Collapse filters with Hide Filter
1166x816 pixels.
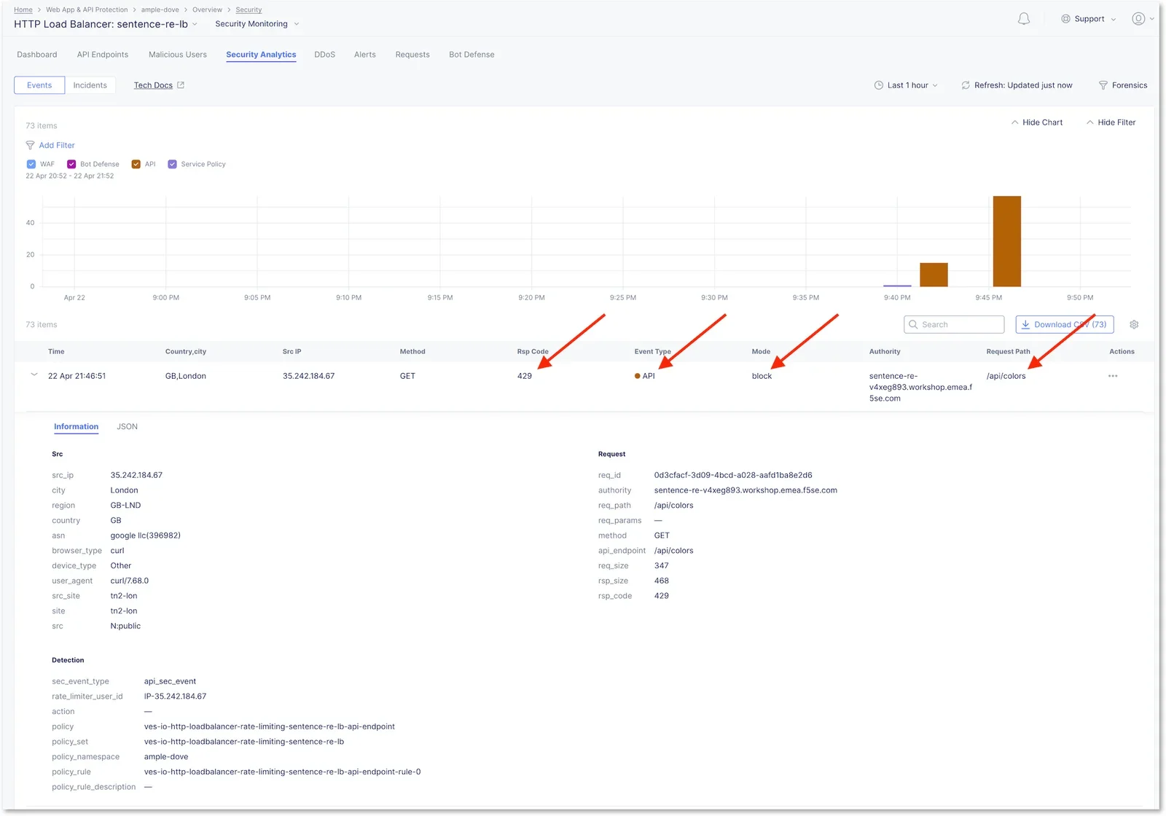click(x=1111, y=122)
